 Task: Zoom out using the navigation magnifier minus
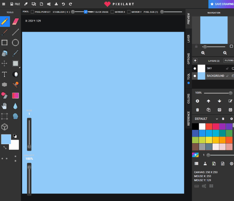pos(225,53)
